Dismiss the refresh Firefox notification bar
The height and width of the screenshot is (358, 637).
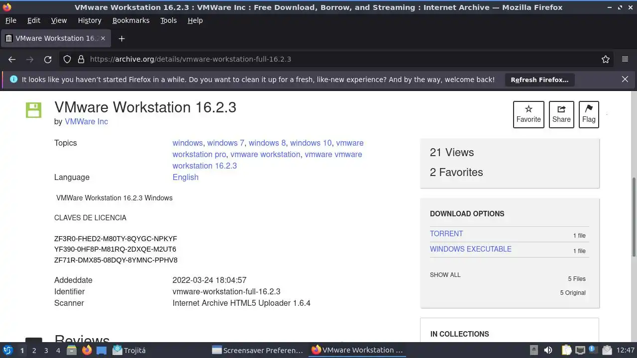coord(625,79)
